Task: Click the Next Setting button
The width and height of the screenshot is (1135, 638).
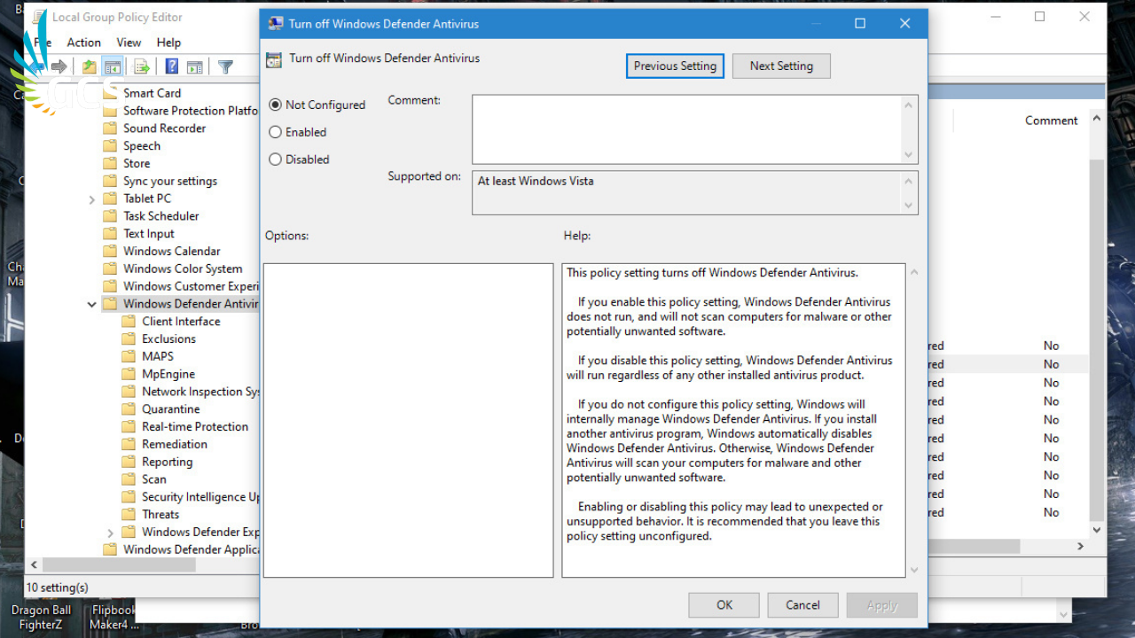Action: point(781,66)
